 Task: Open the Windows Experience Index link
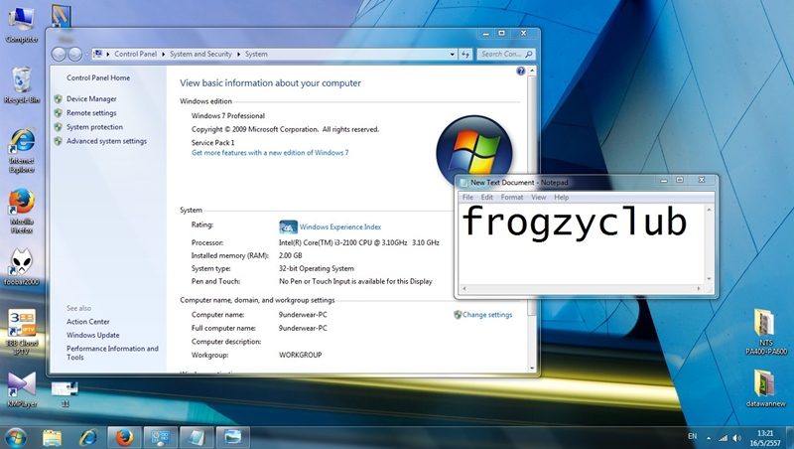pos(340,227)
